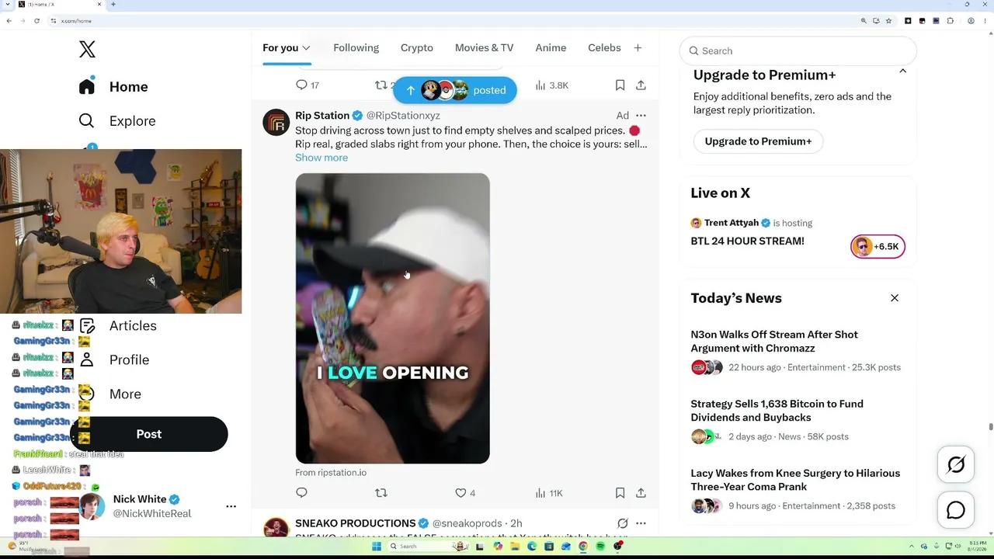Open the +6.5K listeners badge
Image resolution: width=994 pixels, height=559 pixels.
tap(878, 247)
